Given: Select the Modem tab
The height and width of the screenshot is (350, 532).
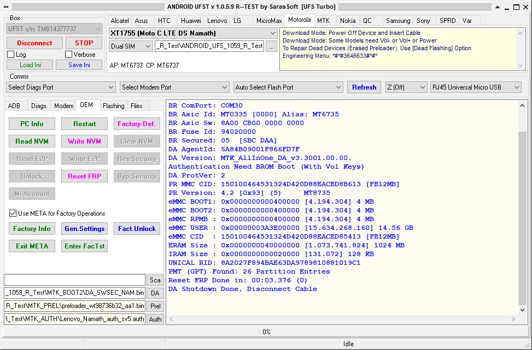Looking at the screenshot, I should [64, 106].
